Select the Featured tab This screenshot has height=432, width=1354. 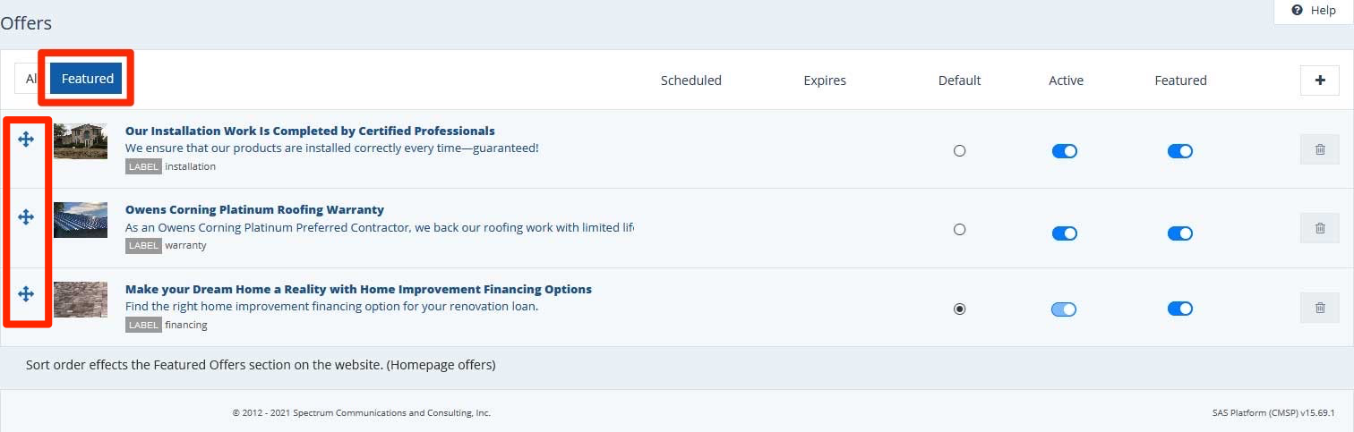click(87, 79)
